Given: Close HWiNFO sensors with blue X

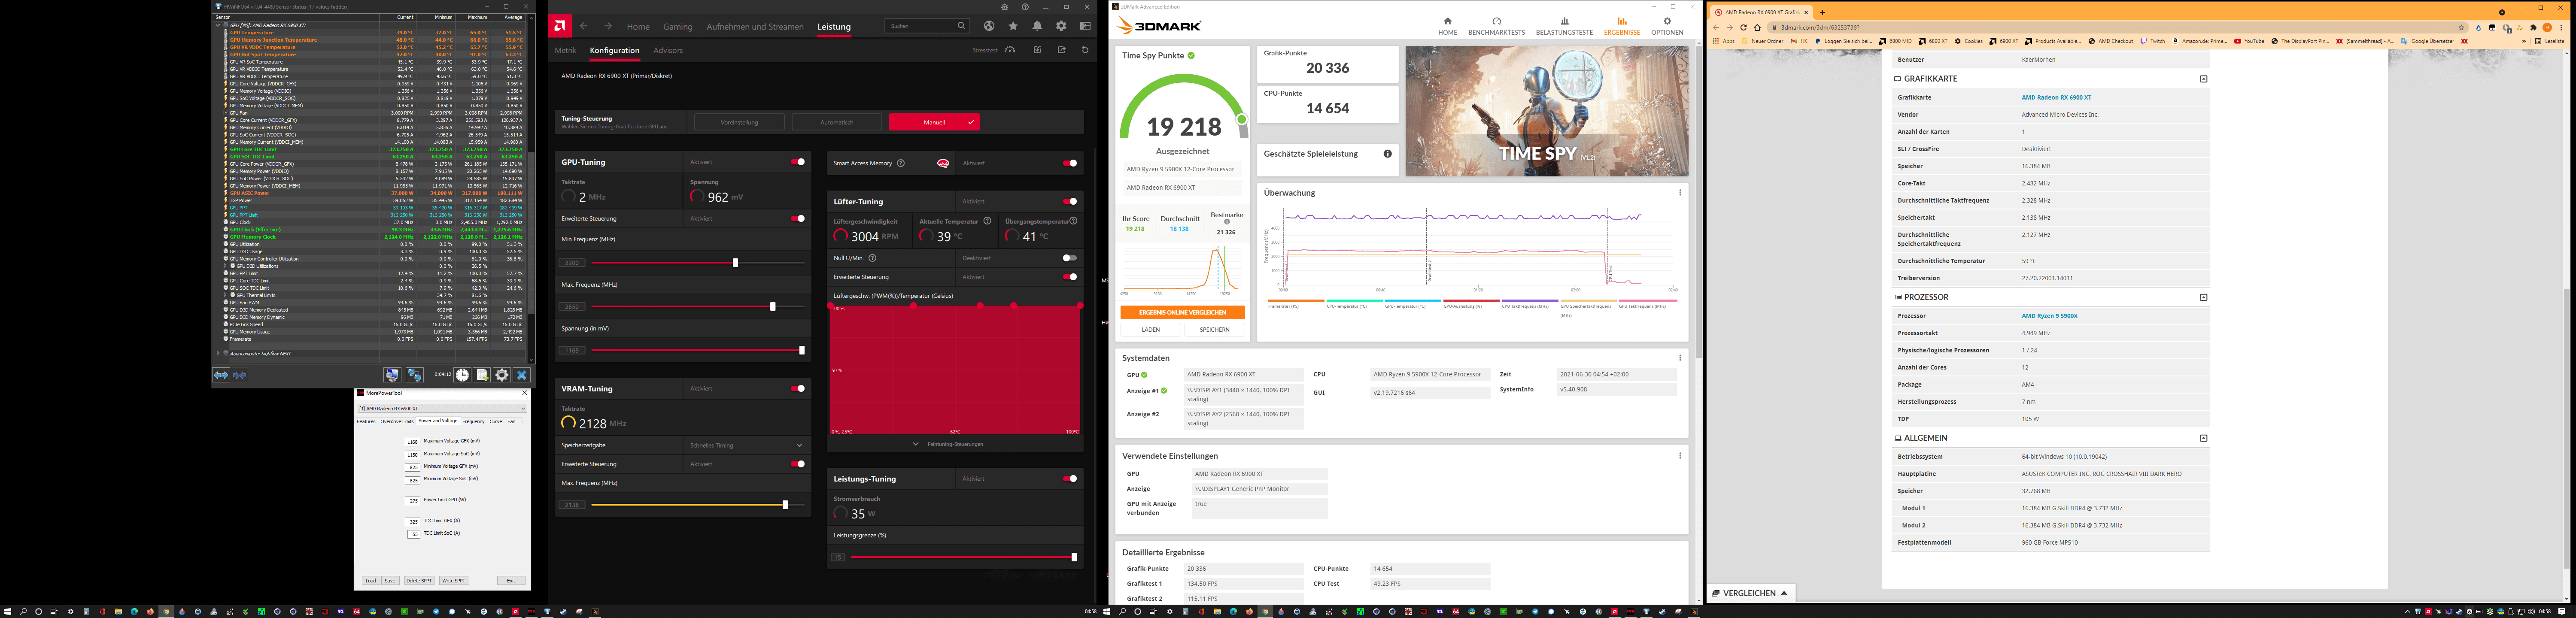Looking at the screenshot, I should [x=521, y=375].
